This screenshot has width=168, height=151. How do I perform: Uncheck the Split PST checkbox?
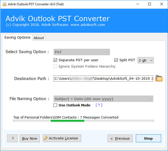click(116, 60)
